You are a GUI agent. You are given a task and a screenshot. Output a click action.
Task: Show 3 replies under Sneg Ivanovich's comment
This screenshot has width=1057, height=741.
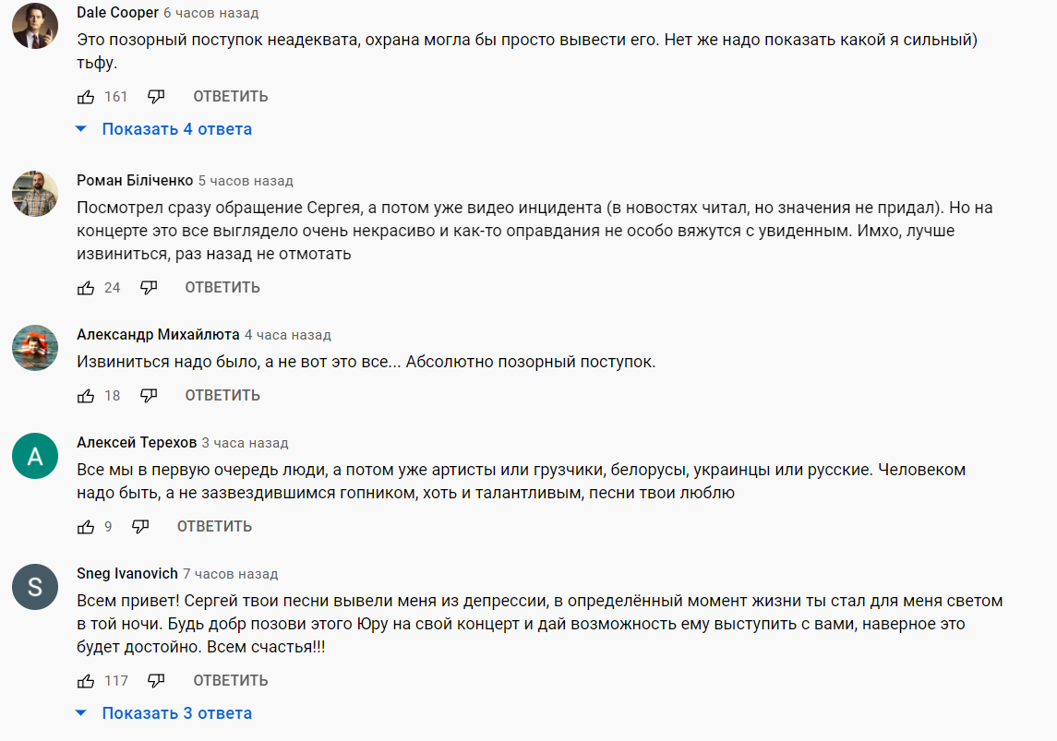click(x=175, y=713)
